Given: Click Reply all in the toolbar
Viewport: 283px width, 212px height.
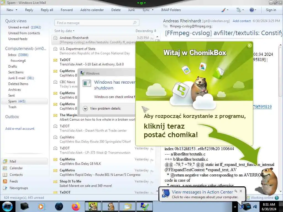Looking at the screenshot, I should click(x=47, y=10).
